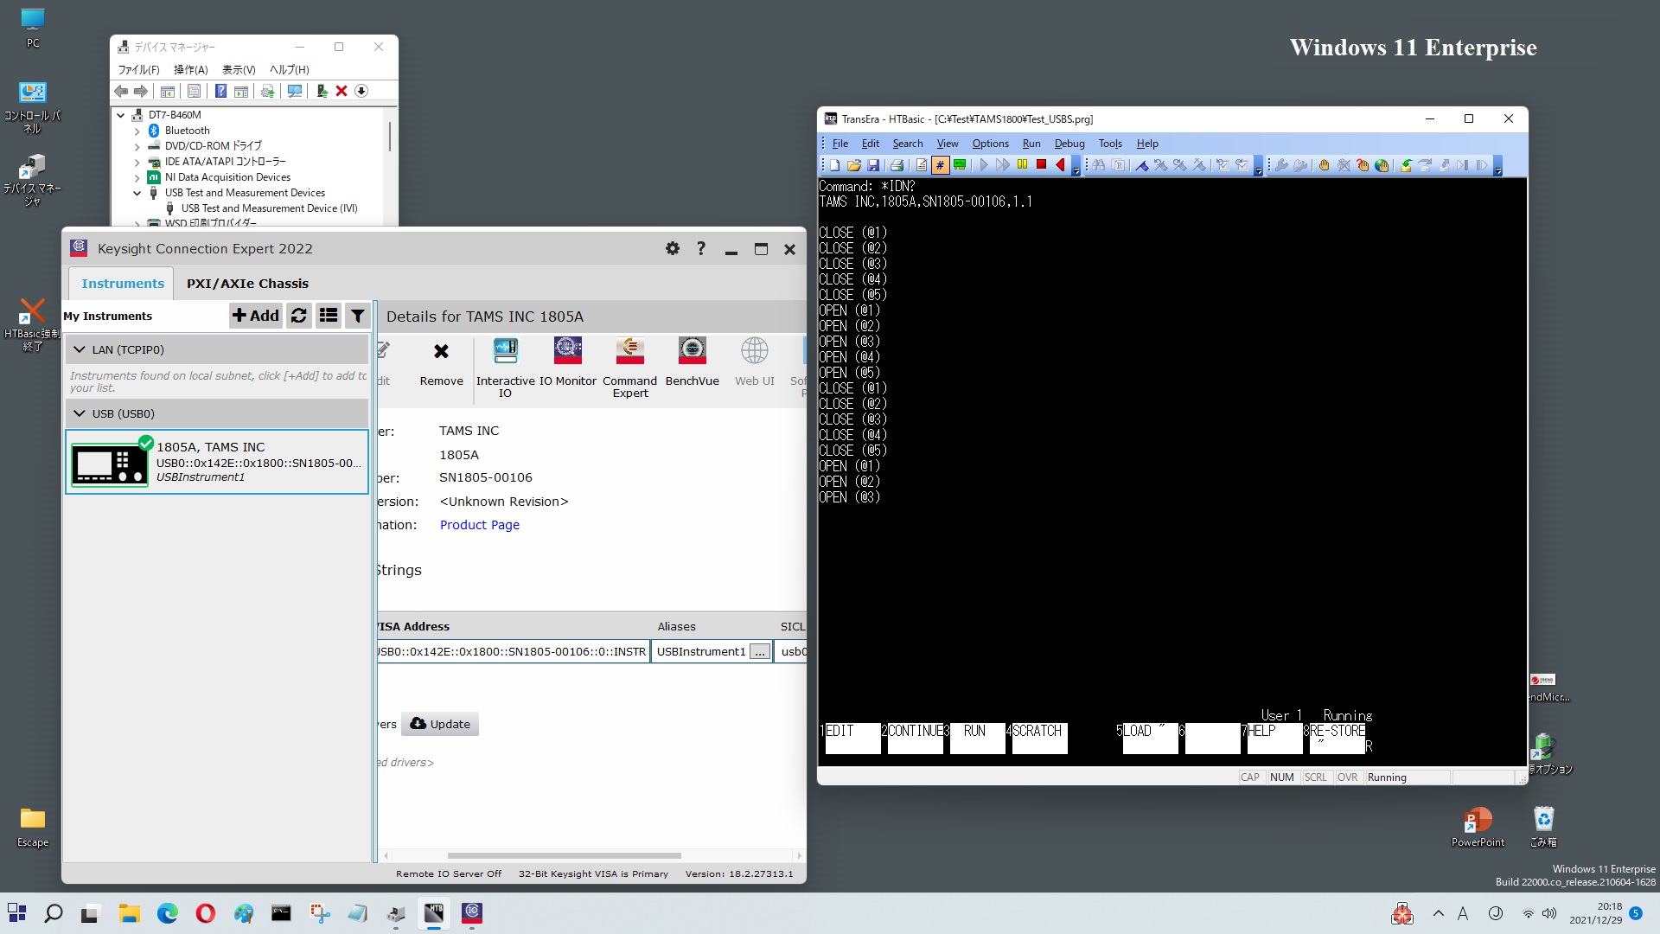
Task: Click the LOAD softkey in HTBasic
Action: pyautogui.click(x=1150, y=738)
